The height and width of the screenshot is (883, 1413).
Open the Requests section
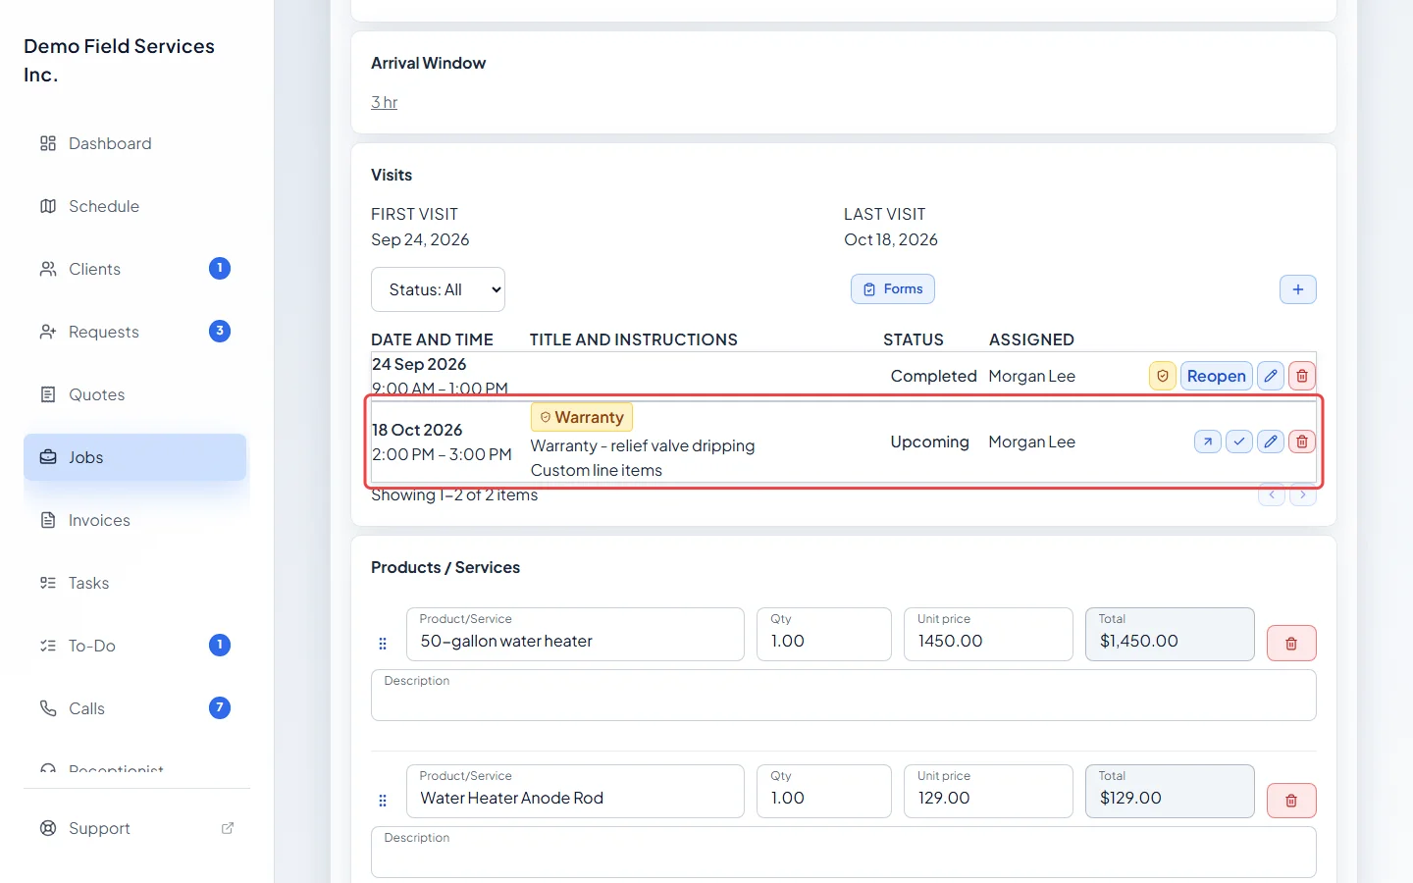pyautogui.click(x=135, y=332)
